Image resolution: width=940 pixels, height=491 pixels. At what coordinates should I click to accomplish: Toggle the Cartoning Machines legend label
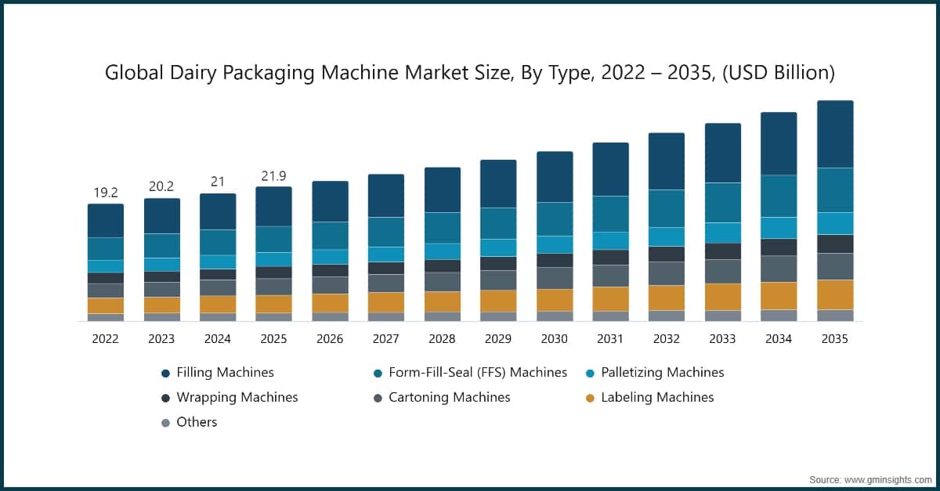coord(450,398)
